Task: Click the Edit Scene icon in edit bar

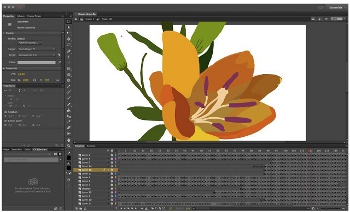Action: pos(313,19)
